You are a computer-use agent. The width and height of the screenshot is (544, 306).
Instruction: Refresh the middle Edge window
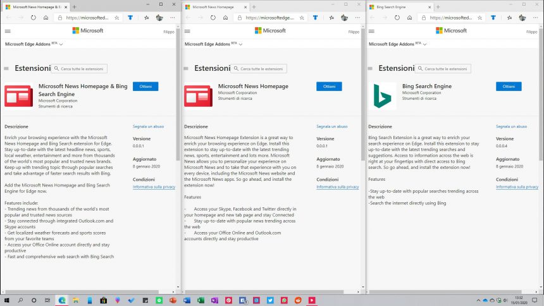point(213,17)
